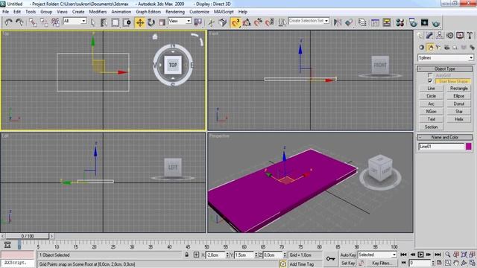Toggle the Auto Key button
This screenshot has width=477, height=268.
[x=348, y=255]
